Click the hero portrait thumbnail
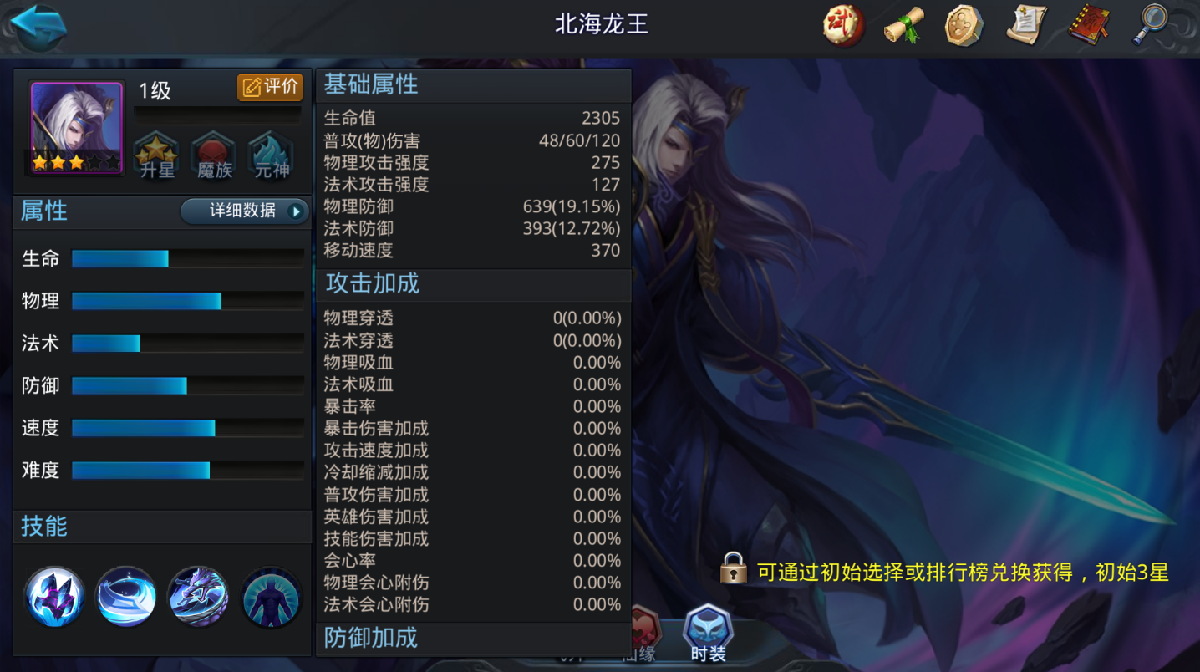1200x672 pixels. [77, 128]
